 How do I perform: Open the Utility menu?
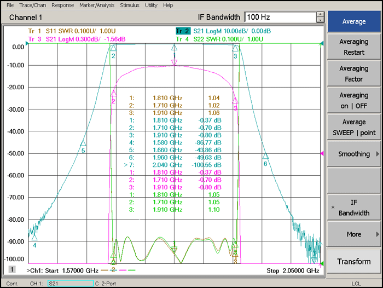(x=151, y=5)
